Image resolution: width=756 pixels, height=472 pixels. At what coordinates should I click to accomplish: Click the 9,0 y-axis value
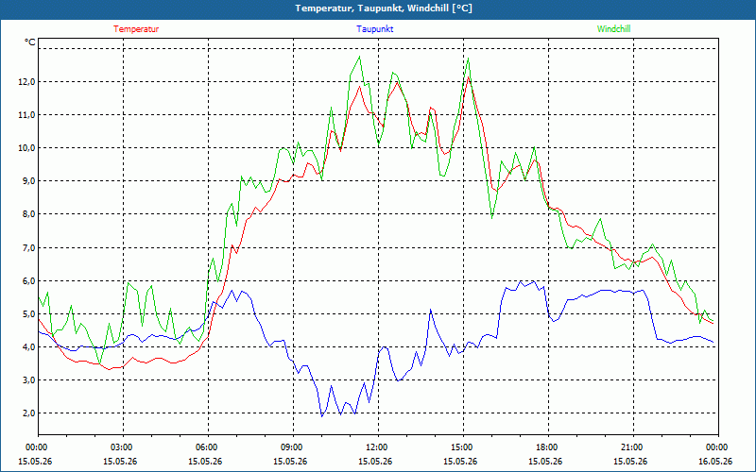click(x=29, y=181)
